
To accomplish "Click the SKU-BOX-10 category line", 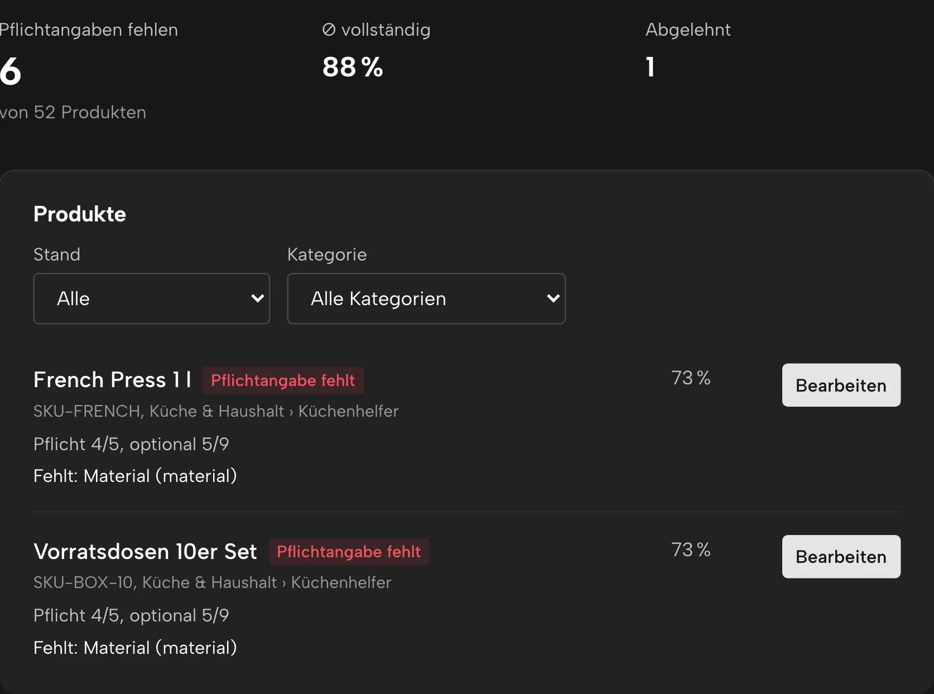I will coord(213,582).
